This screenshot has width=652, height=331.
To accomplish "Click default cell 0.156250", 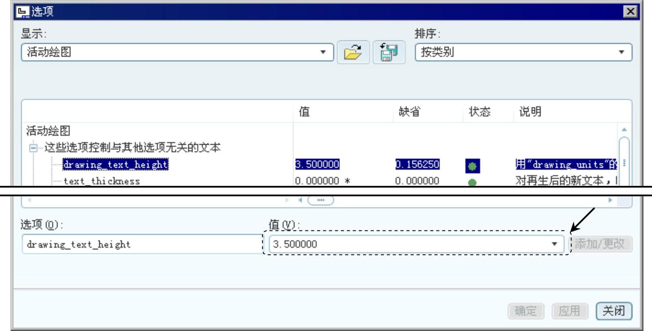I will tap(418, 164).
